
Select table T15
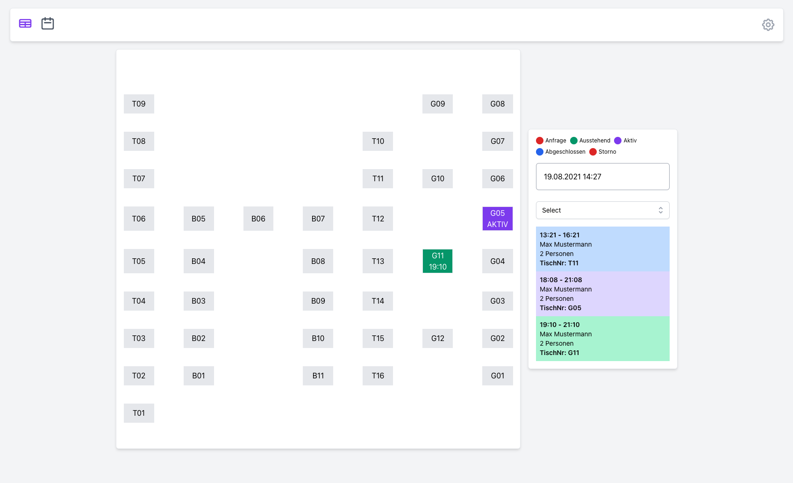378,338
